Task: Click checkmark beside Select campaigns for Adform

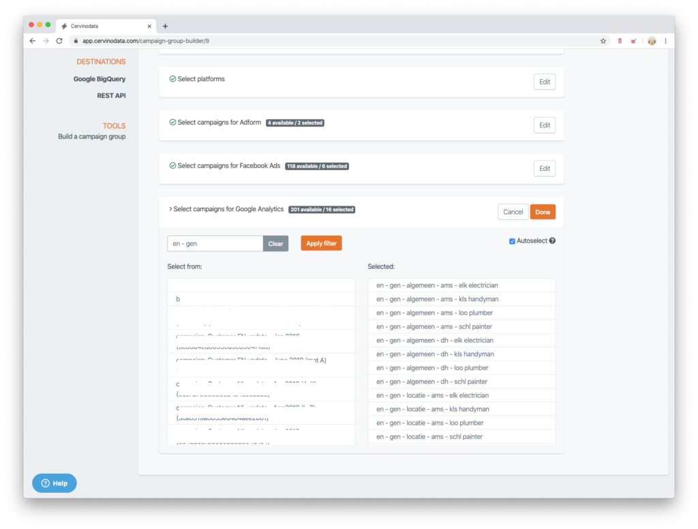Action: click(172, 123)
